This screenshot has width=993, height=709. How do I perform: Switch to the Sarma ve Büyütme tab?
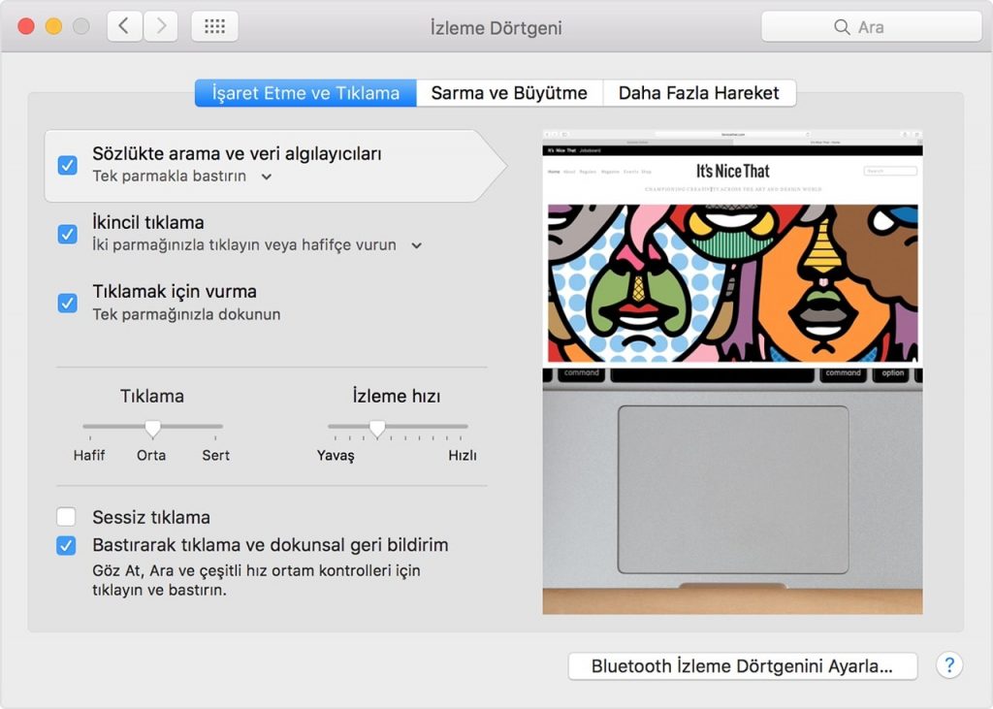[x=508, y=92]
